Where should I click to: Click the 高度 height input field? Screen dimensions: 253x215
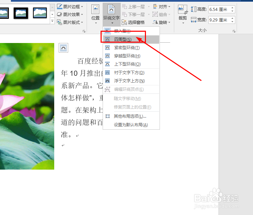[x=220, y=9]
